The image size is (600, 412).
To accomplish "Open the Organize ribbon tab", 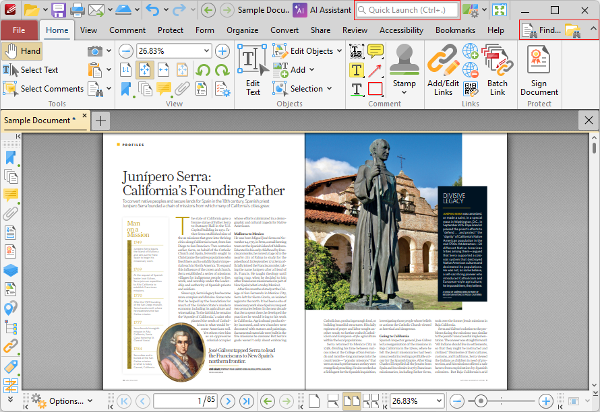I will (x=242, y=30).
